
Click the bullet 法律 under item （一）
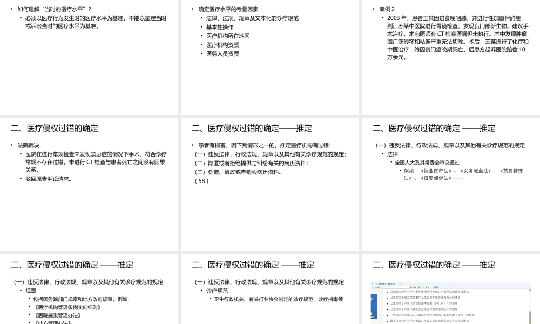tap(392, 154)
